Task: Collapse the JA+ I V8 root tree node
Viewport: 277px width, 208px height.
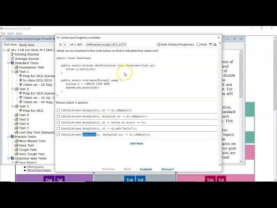Action: [x=4, y=50]
